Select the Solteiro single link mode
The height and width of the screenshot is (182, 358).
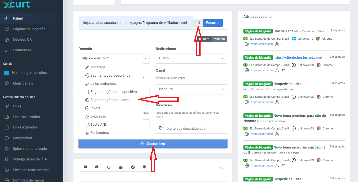pyautogui.click(x=204, y=39)
